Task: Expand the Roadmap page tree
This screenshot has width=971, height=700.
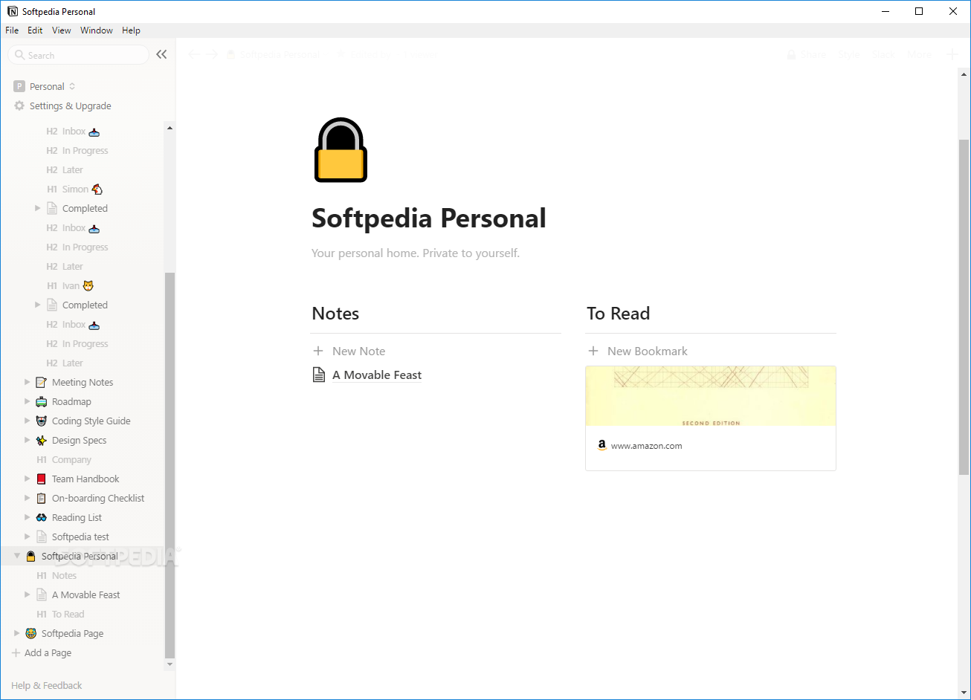Action: click(28, 401)
